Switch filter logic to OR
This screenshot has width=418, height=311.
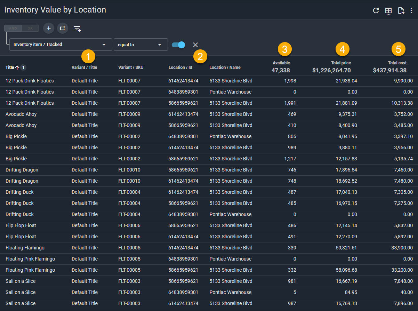click(30, 28)
